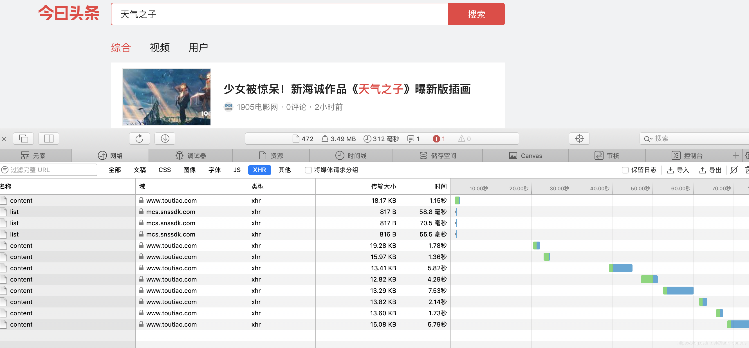Toggle 将媒体请求分组 checkbox
This screenshot has height=348, width=749.
coord(308,170)
